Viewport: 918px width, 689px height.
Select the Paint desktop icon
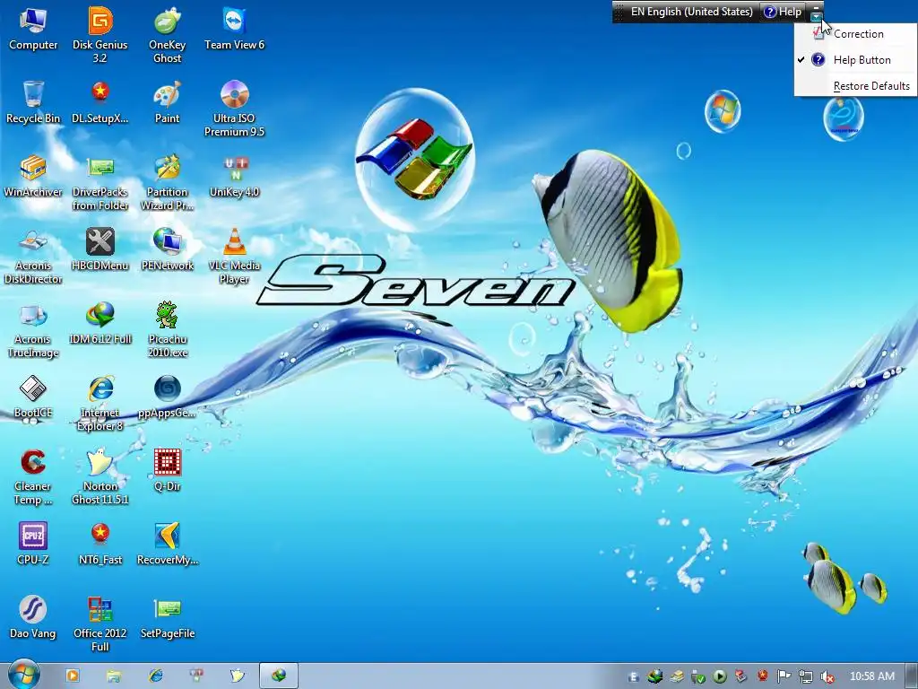coord(167,102)
